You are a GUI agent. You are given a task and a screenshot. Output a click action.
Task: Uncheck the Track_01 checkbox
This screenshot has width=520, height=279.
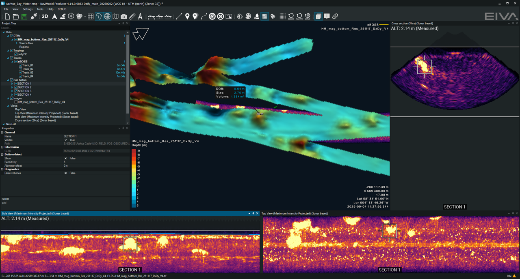(x=20, y=65)
